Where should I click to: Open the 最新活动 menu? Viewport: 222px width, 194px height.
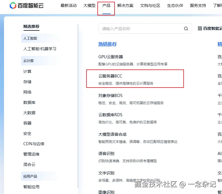68,5
